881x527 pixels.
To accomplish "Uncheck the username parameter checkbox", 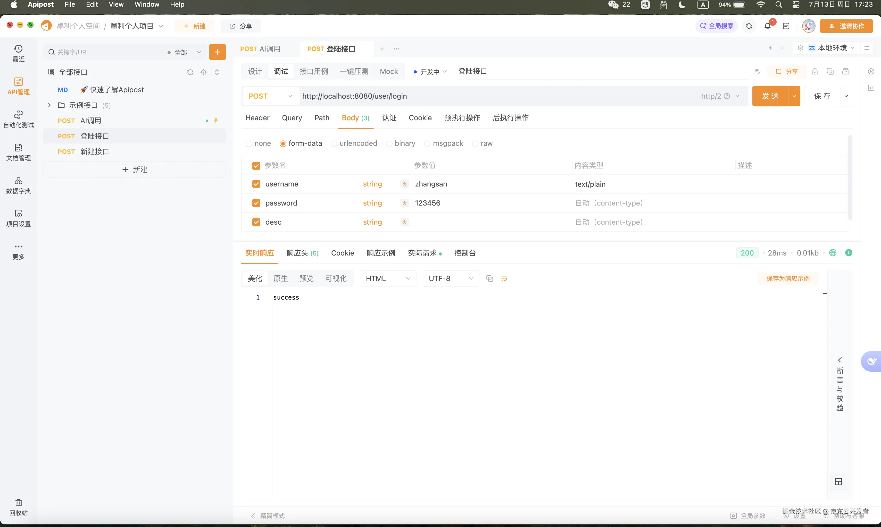I will click(256, 184).
